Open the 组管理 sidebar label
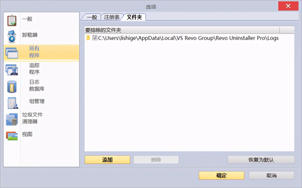Image resolution: width=302 pixels, height=188 pixels. coord(37,101)
